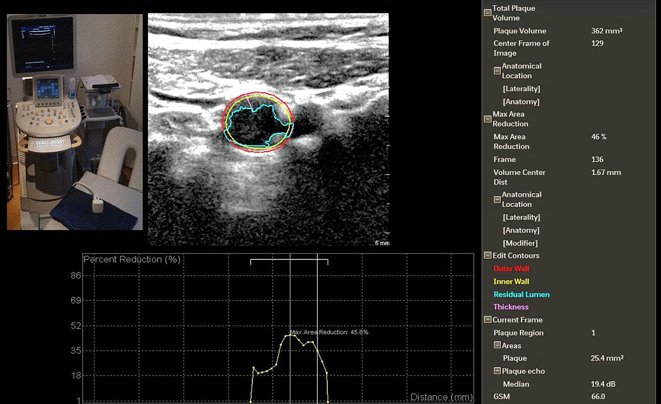Click the GSM value 66.0
The height and width of the screenshot is (404, 661).
coord(598,396)
